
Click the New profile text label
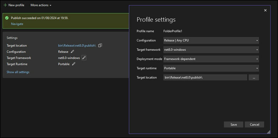pyautogui.click(x=16, y=5)
